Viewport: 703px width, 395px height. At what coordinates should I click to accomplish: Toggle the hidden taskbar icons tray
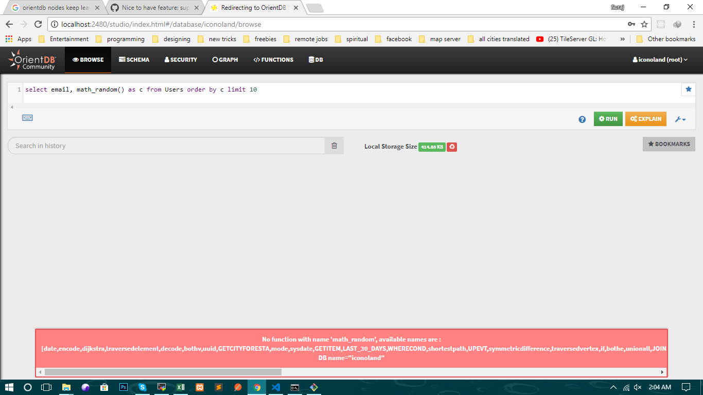pyautogui.click(x=613, y=387)
